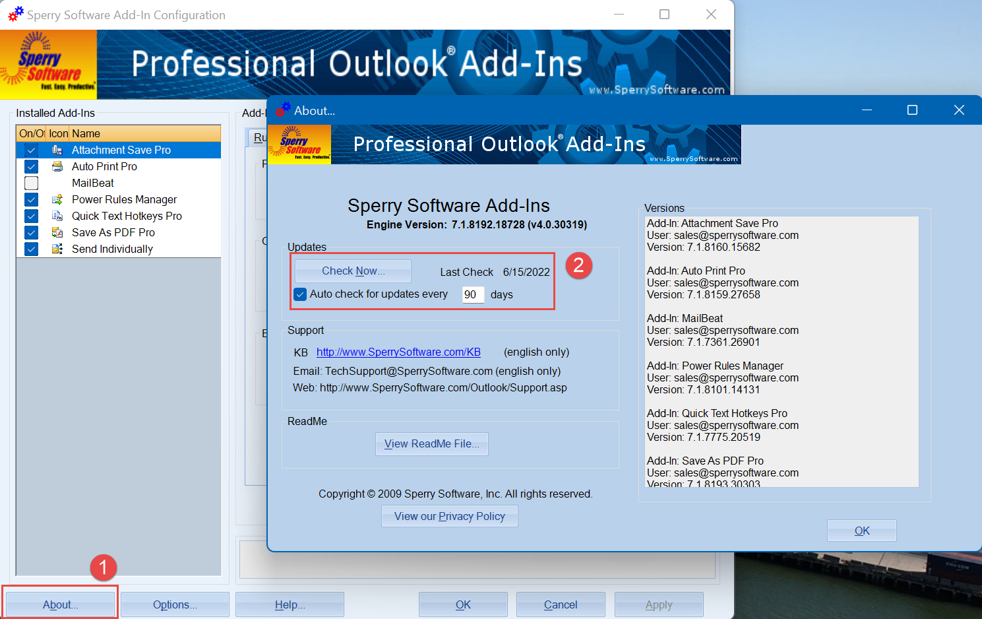Open the View ReadMe File button
This screenshot has width=982, height=619.
pyautogui.click(x=432, y=444)
